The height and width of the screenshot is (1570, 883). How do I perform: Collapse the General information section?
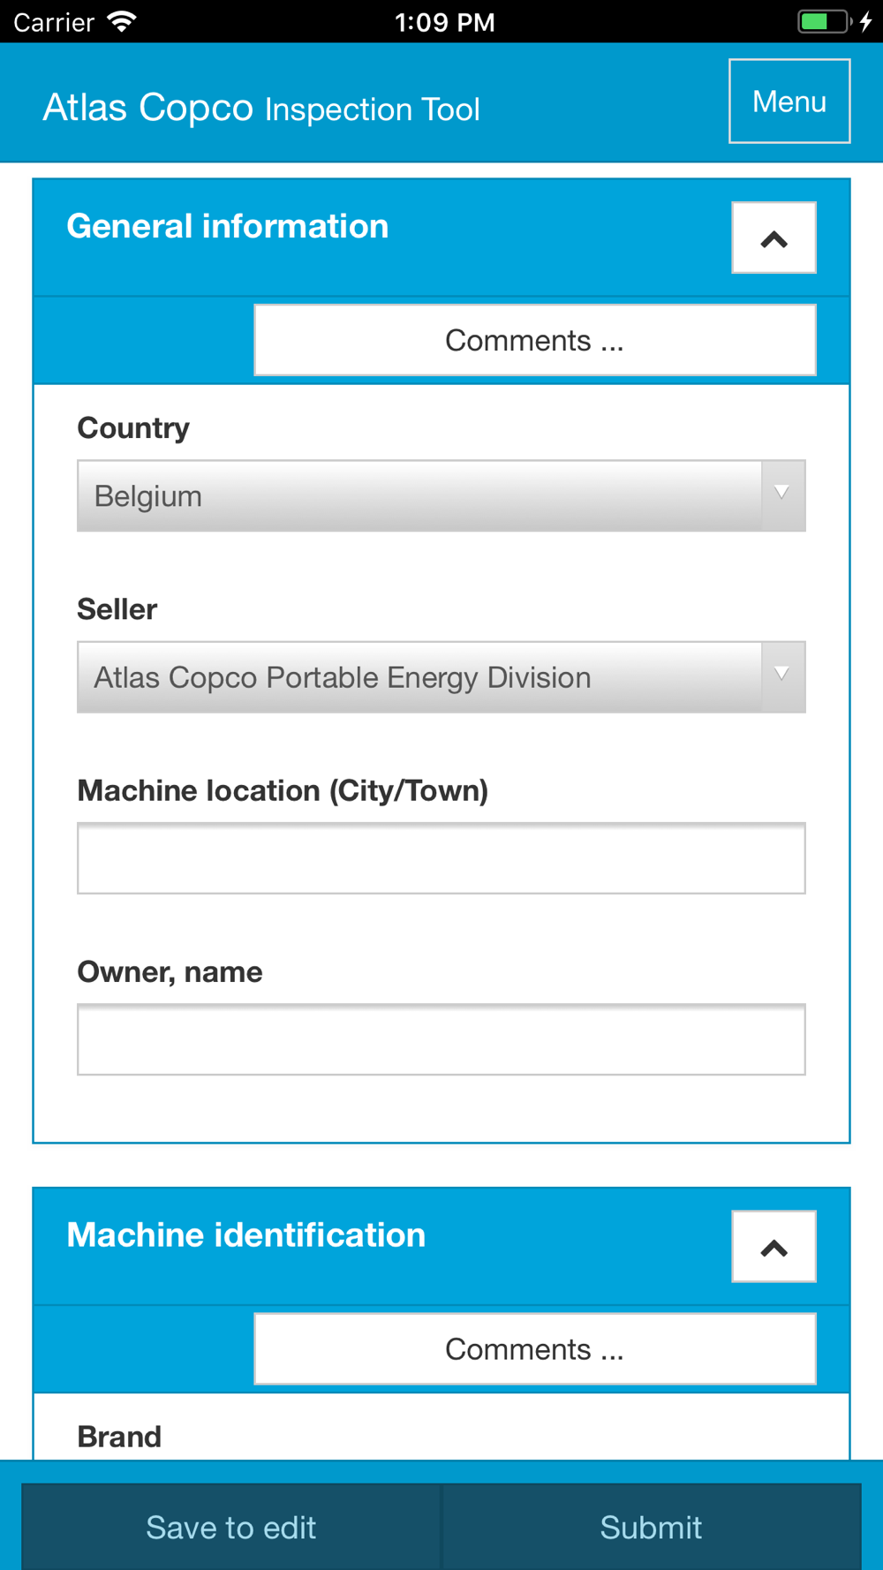774,238
